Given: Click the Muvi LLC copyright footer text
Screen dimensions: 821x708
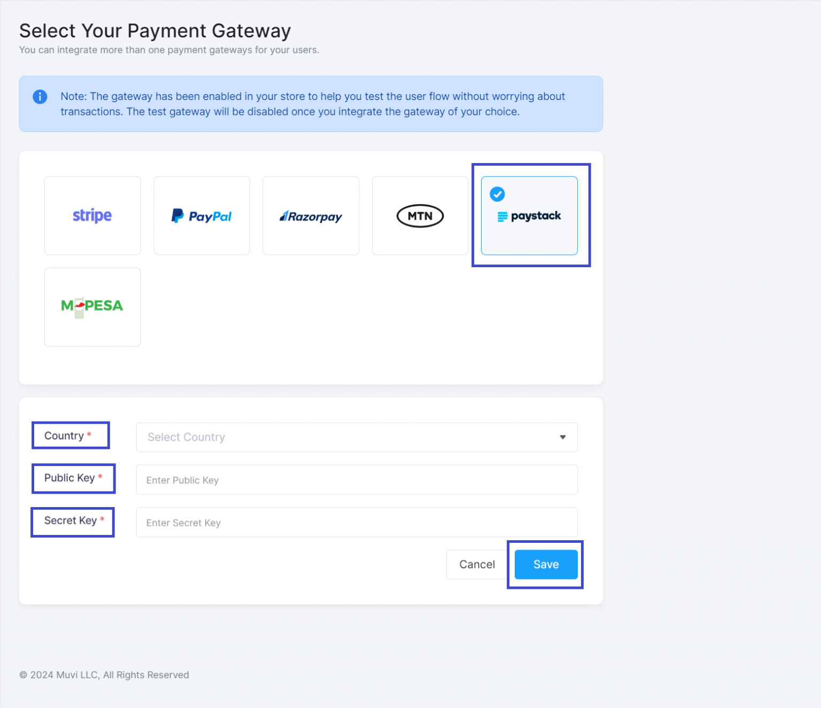Looking at the screenshot, I should (104, 675).
